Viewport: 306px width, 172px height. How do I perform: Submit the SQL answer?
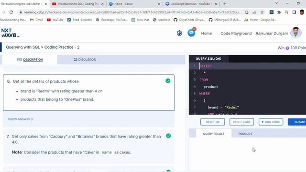click(x=297, y=122)
